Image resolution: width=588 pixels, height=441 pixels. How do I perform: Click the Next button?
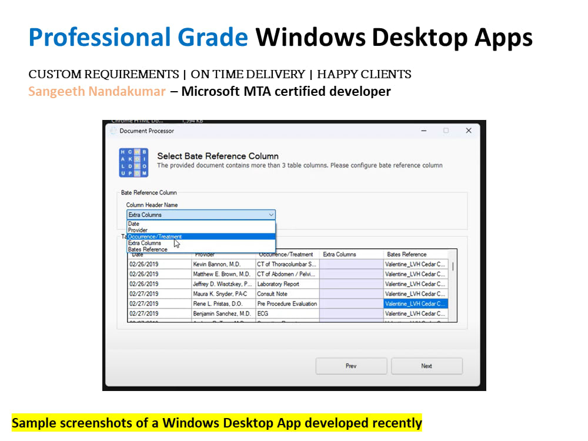[427, 366]
